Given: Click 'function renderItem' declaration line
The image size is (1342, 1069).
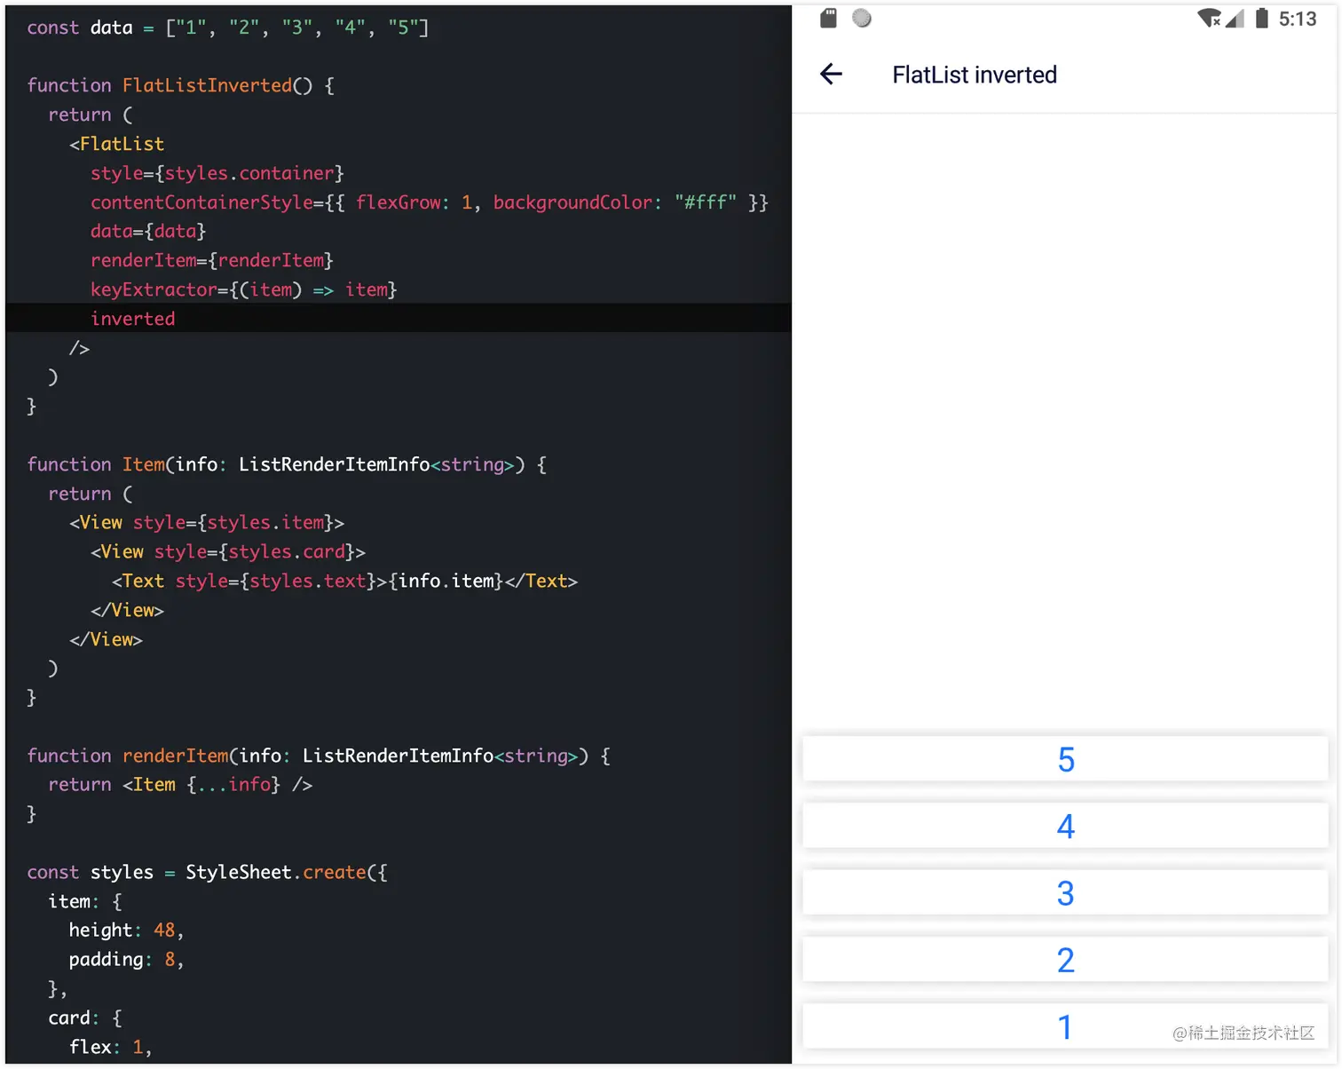Looking at the screenshot, I should pyautogui.click(x=319, y=756).
